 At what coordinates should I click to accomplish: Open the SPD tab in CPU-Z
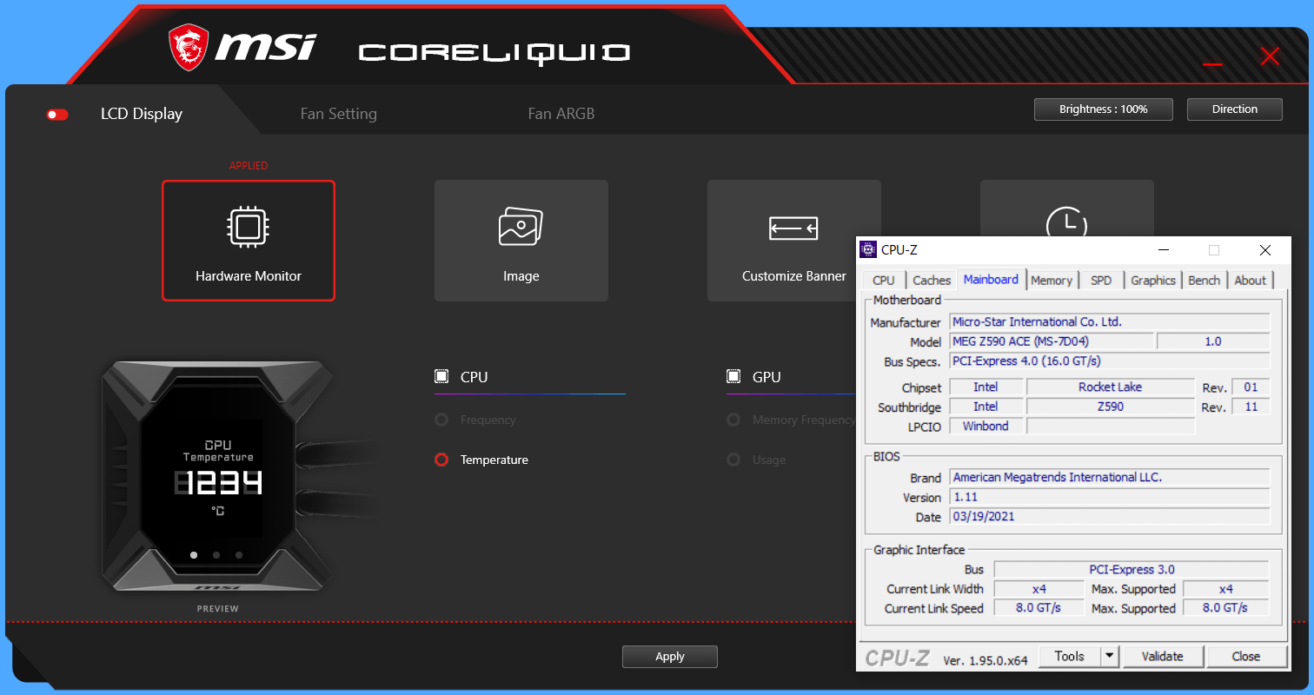tap(1101, 281)
